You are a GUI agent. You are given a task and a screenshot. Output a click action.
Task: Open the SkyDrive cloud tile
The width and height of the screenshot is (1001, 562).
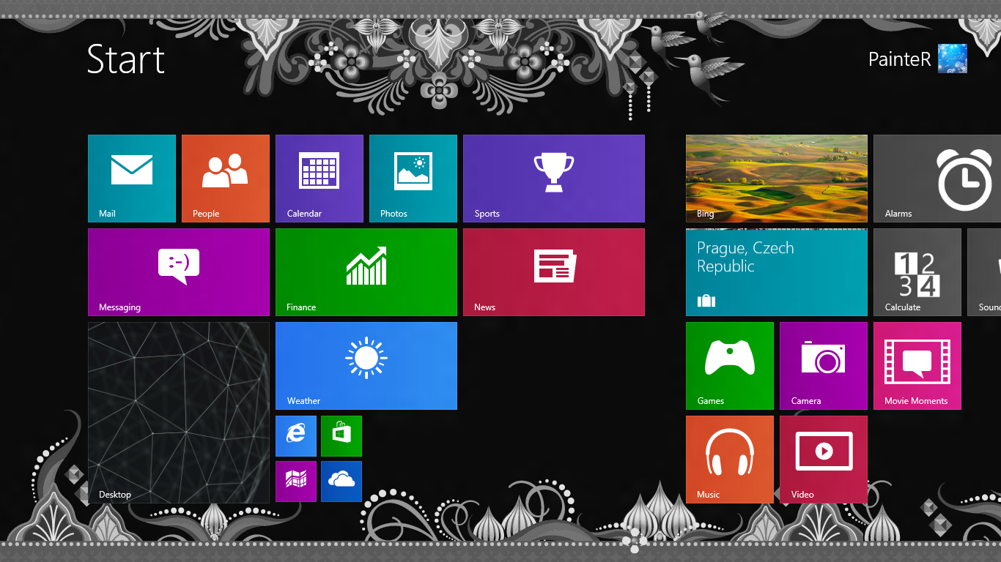pyautogui.click(x=341, y=481)
